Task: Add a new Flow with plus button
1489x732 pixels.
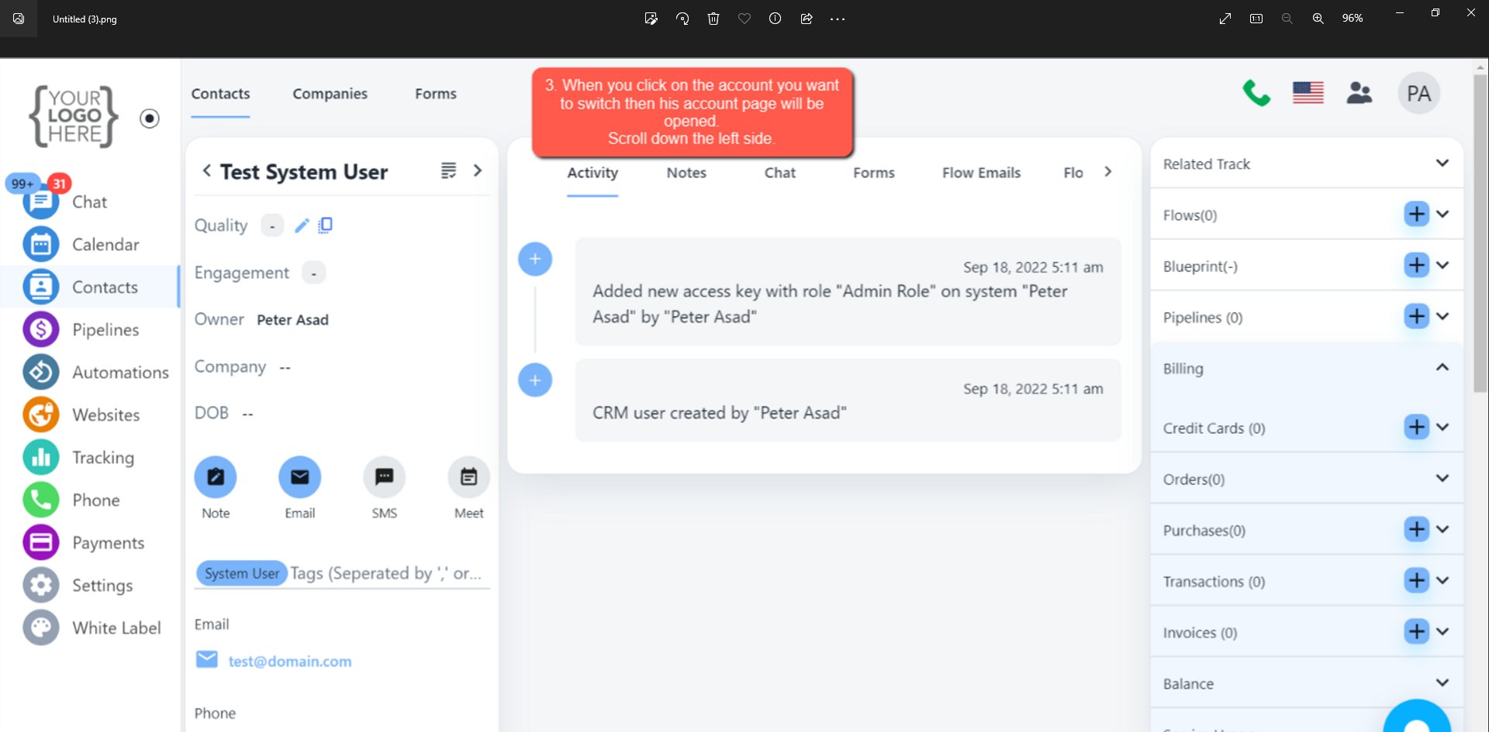Action: point(1416,215)
